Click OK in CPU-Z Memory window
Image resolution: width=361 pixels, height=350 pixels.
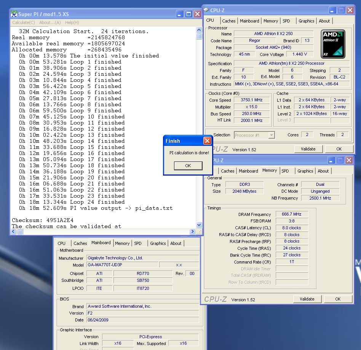[338, 299]
